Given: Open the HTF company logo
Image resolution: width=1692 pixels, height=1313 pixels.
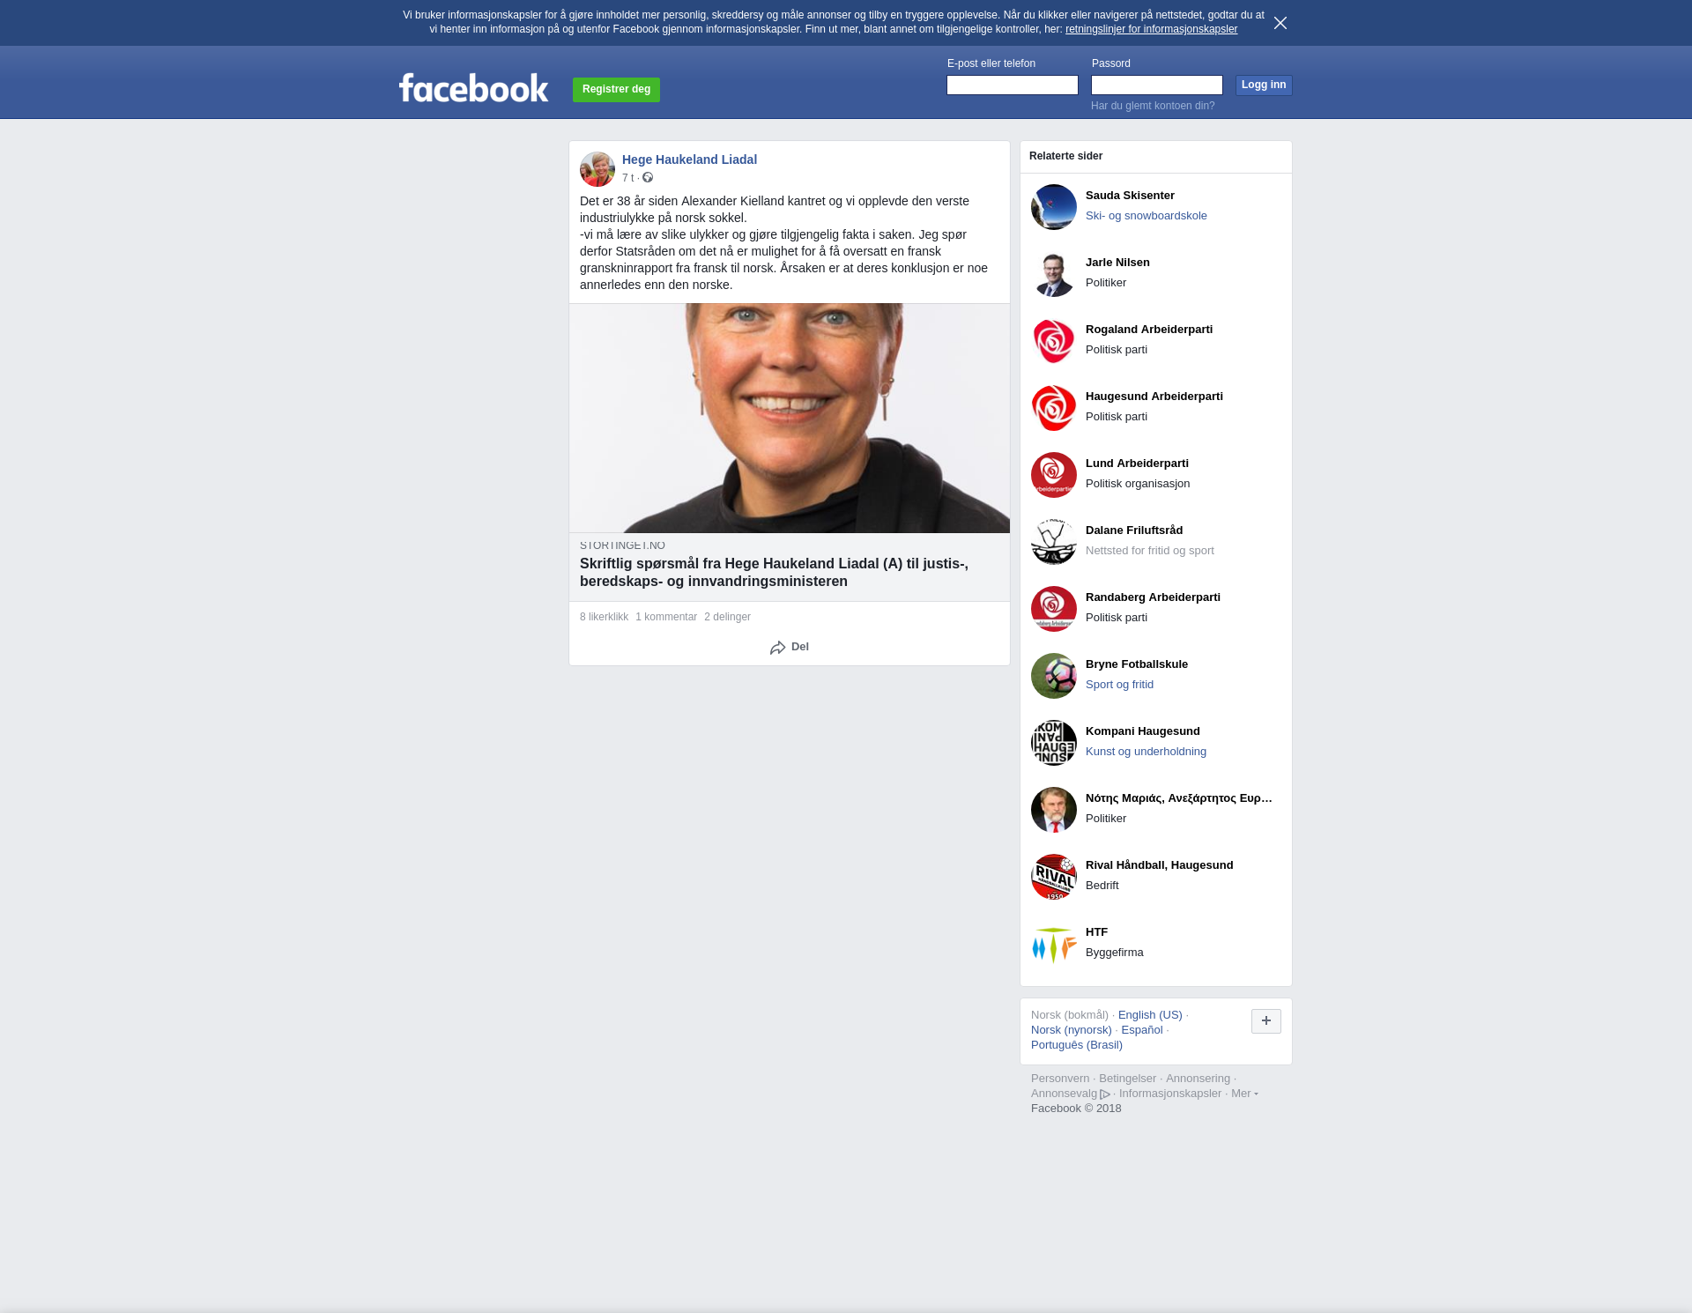Looking at the screenshot, I should tap(1054, 944).
